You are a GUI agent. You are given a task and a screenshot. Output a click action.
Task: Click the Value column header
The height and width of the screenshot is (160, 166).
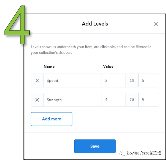108,67
